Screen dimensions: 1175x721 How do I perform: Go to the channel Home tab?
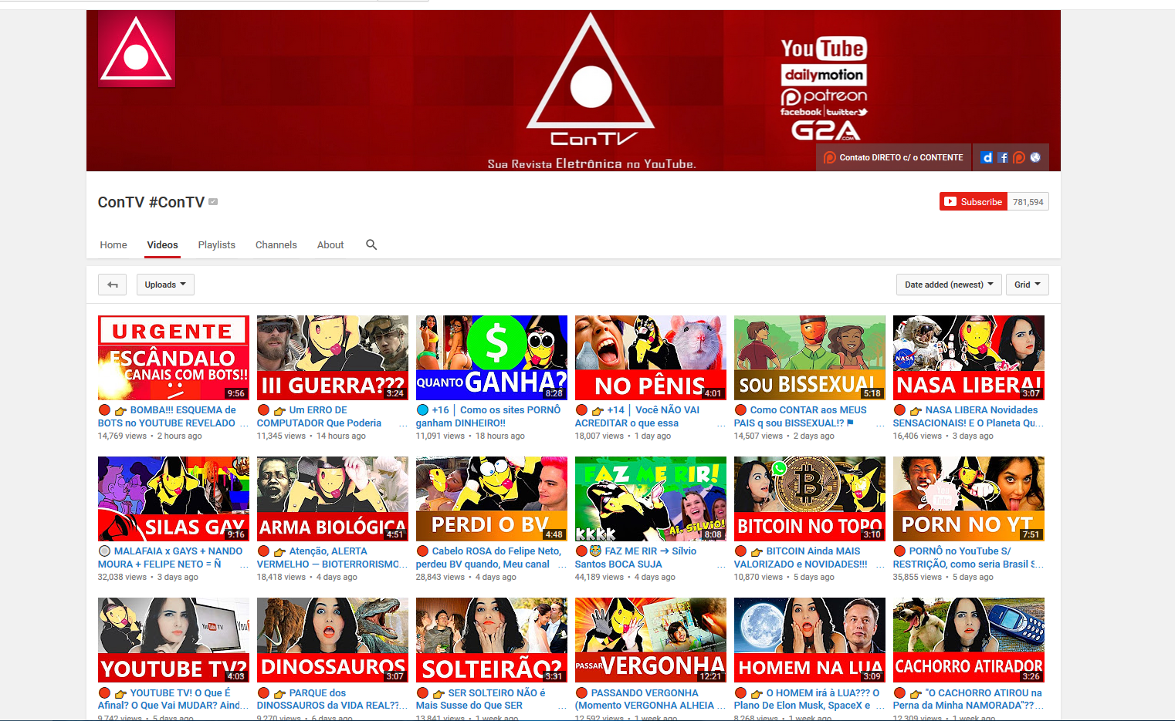pyautogui.click(x=113, y=244)
